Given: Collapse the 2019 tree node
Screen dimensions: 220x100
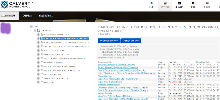Looking at the screenshot, I should (31, 26).
